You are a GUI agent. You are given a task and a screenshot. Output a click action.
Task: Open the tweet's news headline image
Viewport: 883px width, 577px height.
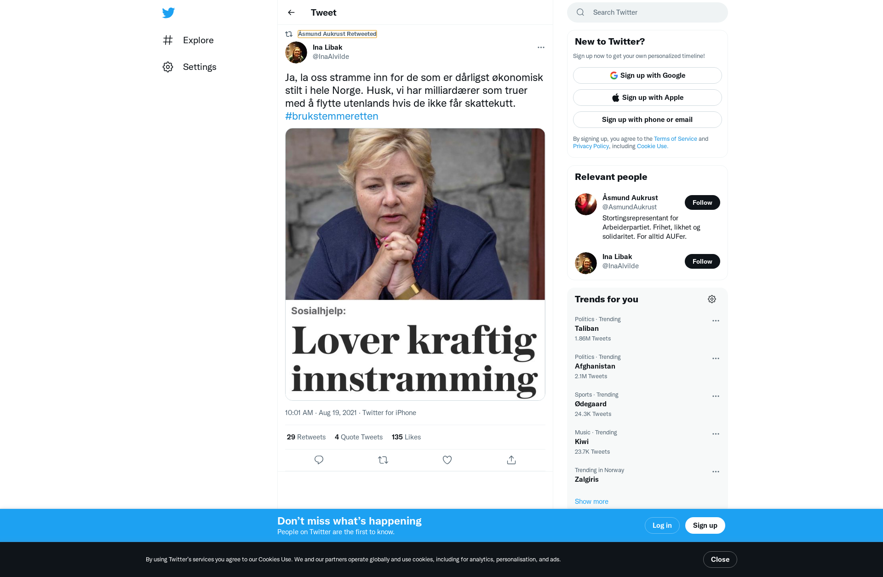click(415, 264)
